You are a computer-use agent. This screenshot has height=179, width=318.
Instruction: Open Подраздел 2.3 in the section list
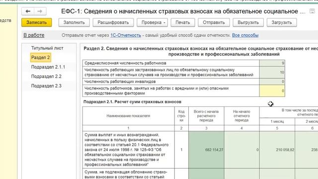[46, 86]
